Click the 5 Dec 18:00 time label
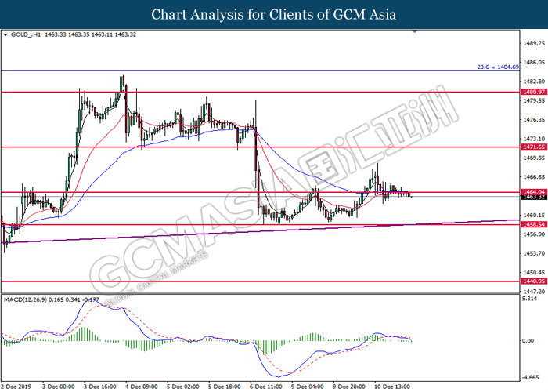Screen dimensions: 548x392 coord(225,387)
